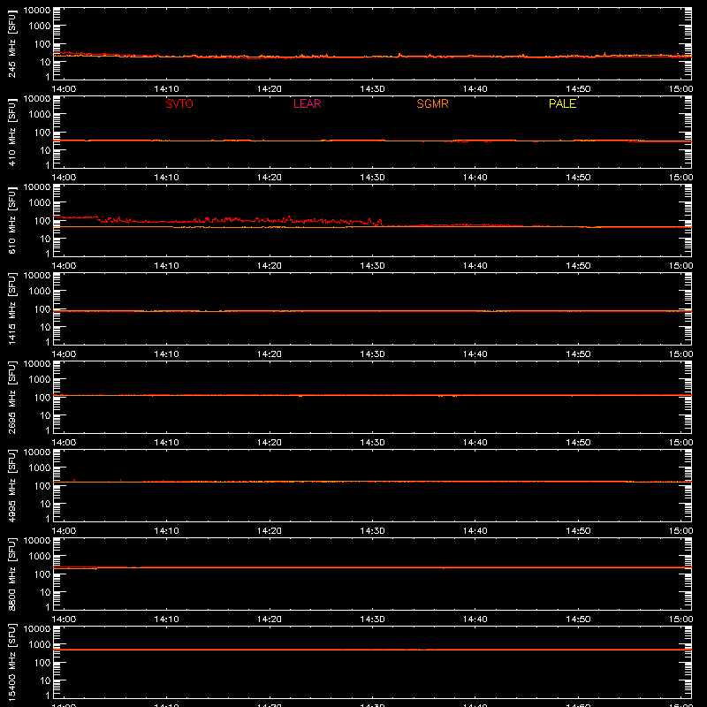Screen dimensions: 707x707
Task: Click the pink LEAR station label
Action: click(x=307, y=103)
